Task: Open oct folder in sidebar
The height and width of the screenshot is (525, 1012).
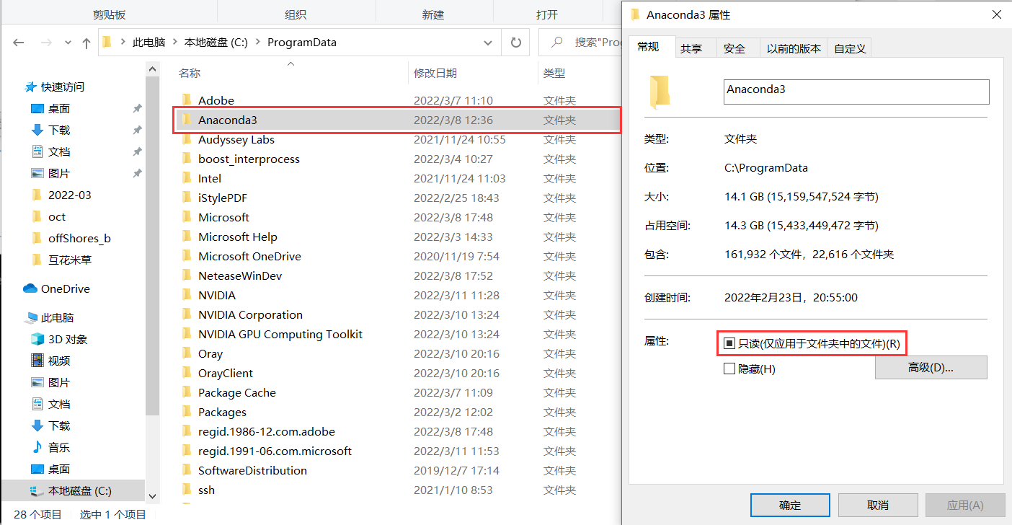Action: (57, 216)
